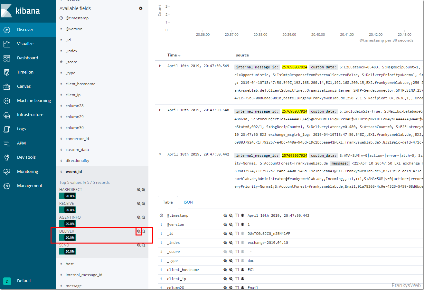The height and width of the screenshot is (290, 424).
Task: Click the '5' records link
Action: click(88, 183)
